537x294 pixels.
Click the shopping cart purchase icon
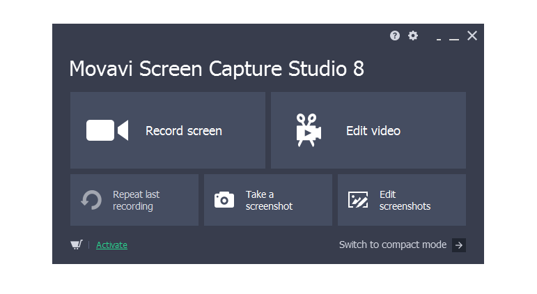[x=77, y=245]
